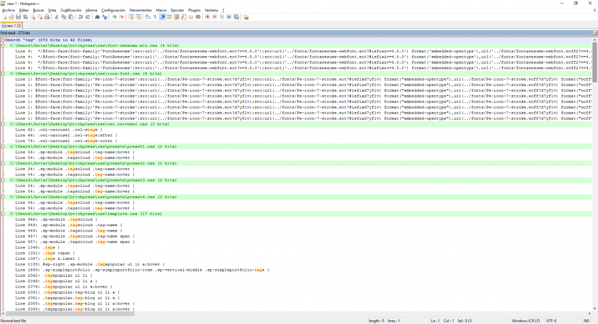The height and width of the screenshot is (324, 598).
Task: Collapse font-awesome.min.css results group
Action: (3, 45)
